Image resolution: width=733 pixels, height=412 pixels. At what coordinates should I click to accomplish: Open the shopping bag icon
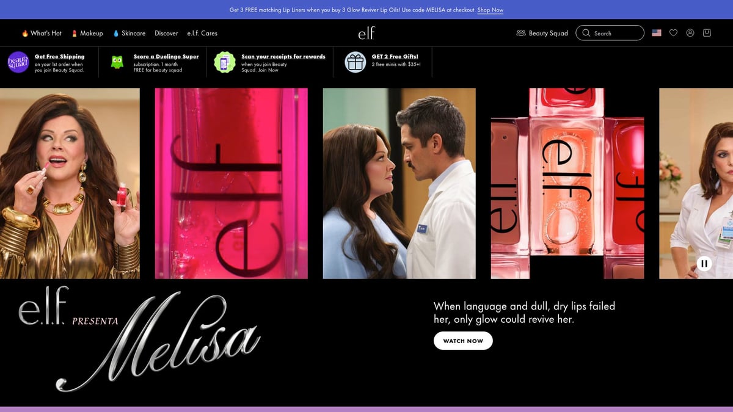[x=707, y=32]
